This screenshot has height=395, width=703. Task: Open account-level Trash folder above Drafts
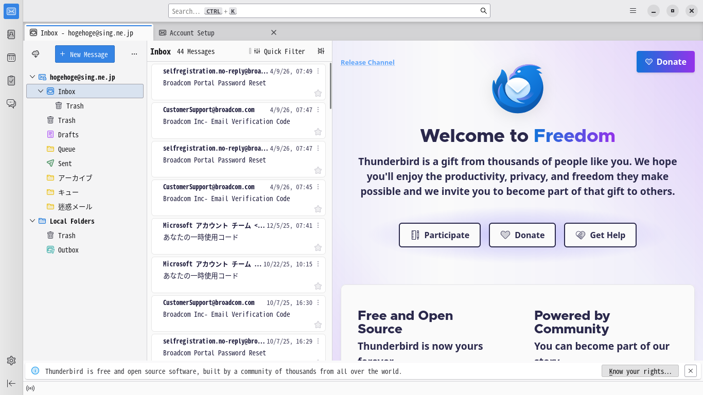(x=85, y=120)
